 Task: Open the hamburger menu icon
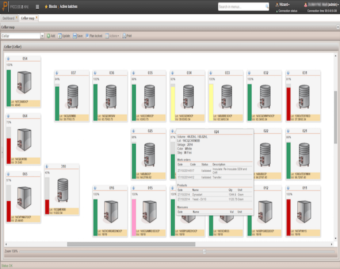(x=37, y=7)
